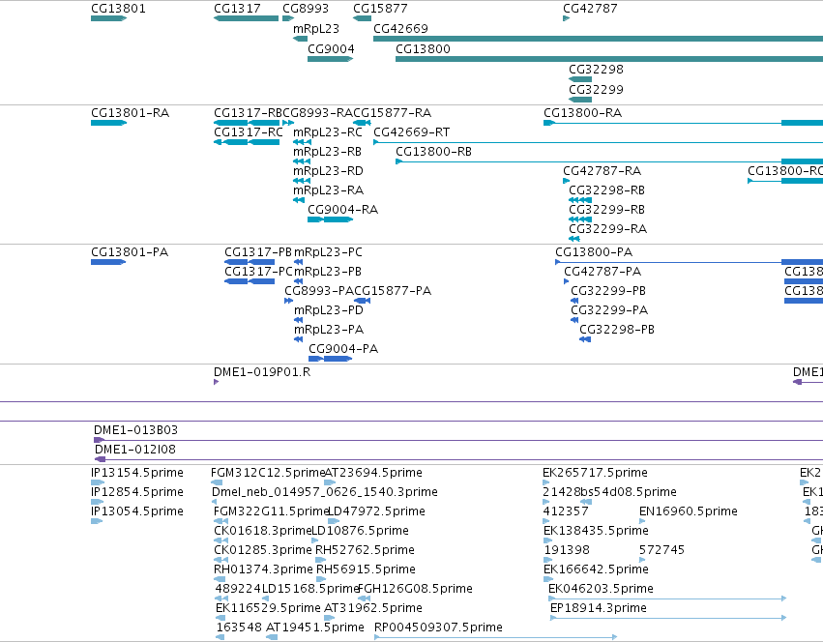Open EST AT31962.5prime
The height and width of the screenshot is (642, 823).
373,608
